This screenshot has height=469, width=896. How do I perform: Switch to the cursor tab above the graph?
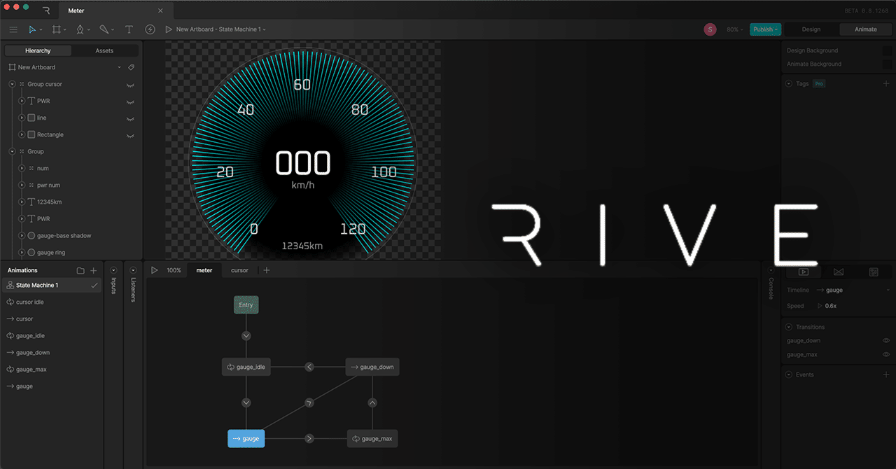(x=239, y=269)
